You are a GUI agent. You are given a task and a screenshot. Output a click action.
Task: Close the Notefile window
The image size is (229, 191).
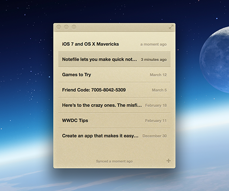(x=59, y=27)
